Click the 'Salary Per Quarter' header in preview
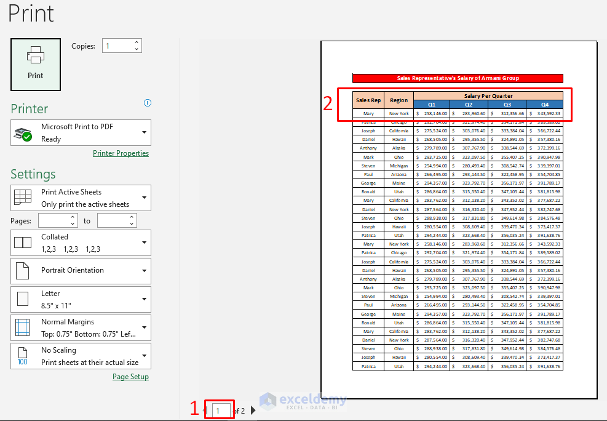607x421 pixels. tap(488, 95)
